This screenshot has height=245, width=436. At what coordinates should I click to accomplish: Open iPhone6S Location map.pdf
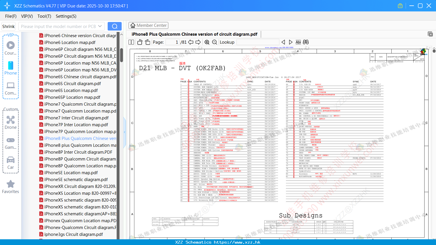point(71,91)
